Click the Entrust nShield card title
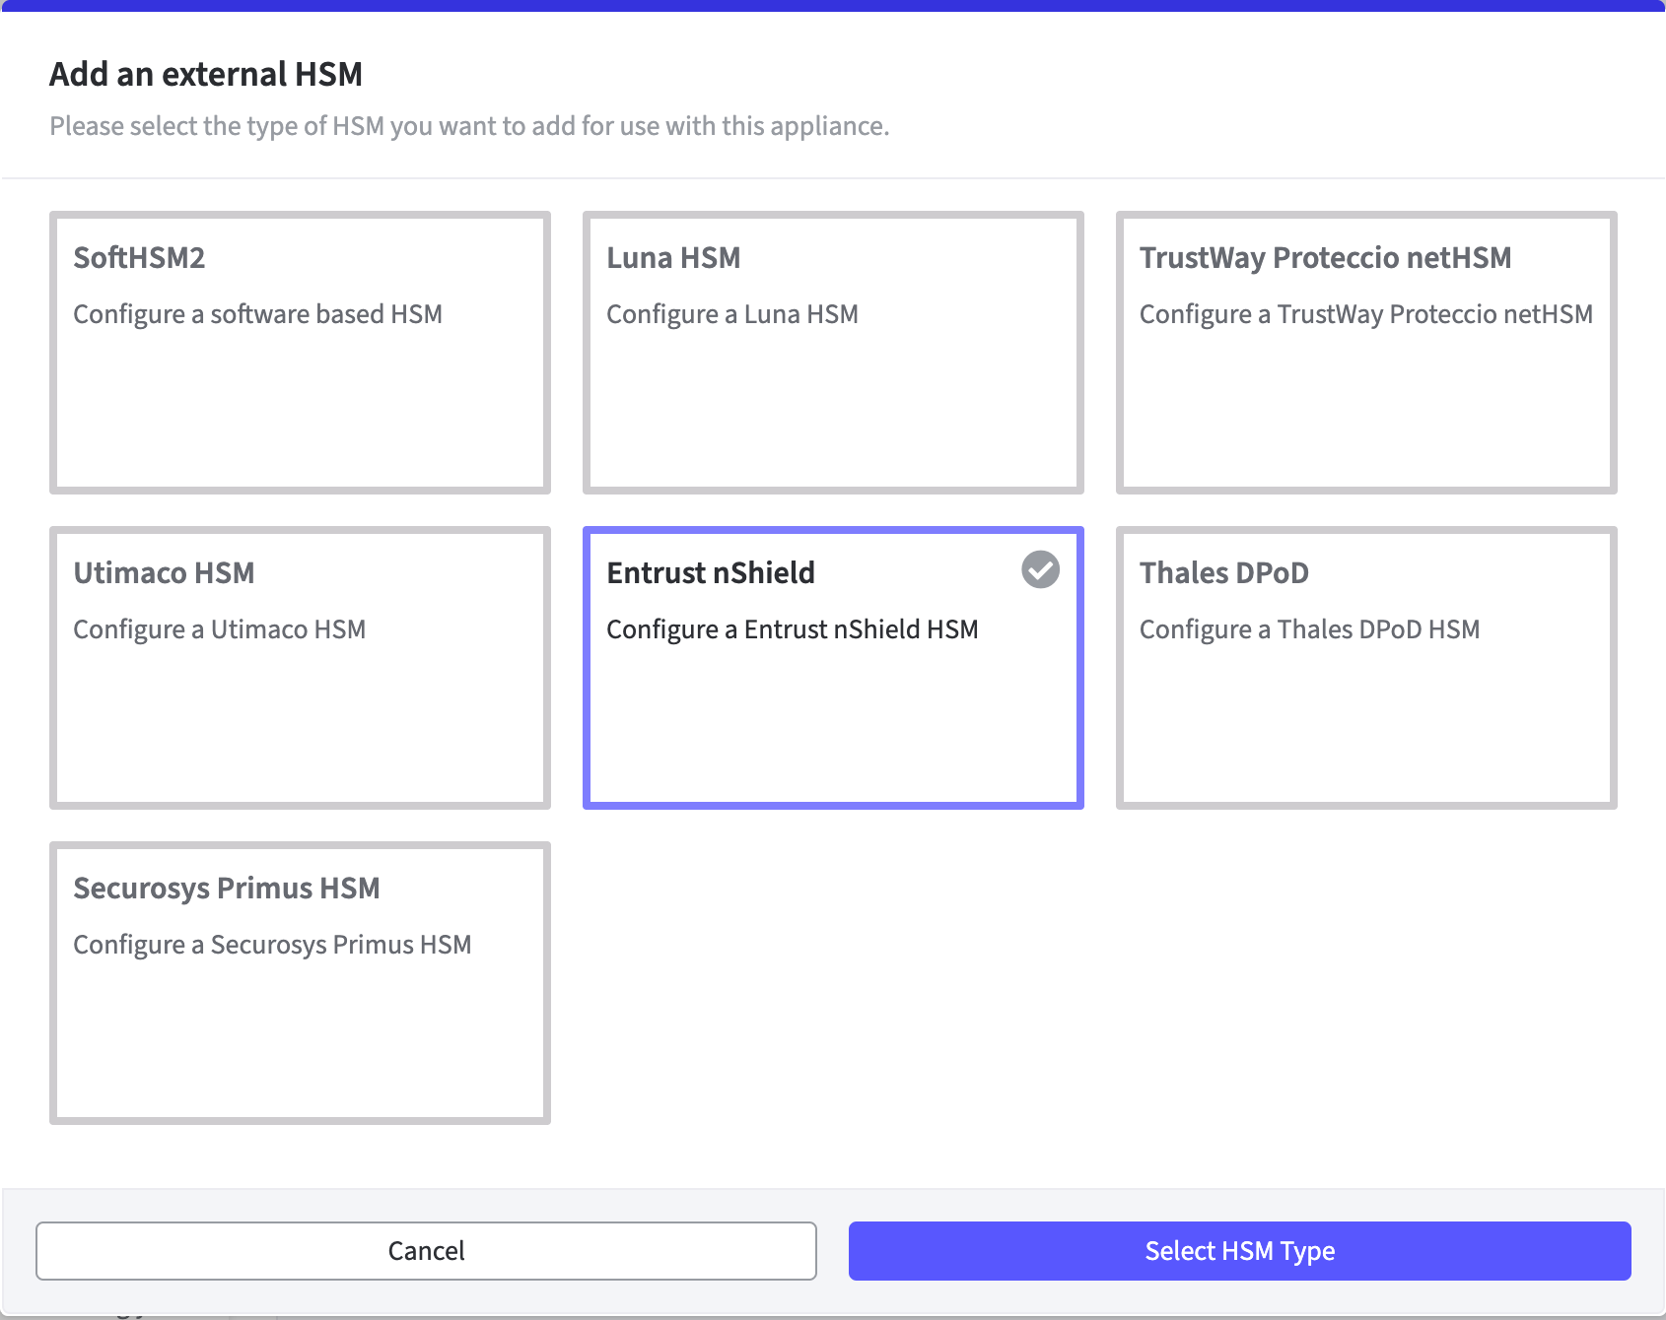Image resolution: width=1666 pixels, height=1320 pixels. [x=711, y=572]
